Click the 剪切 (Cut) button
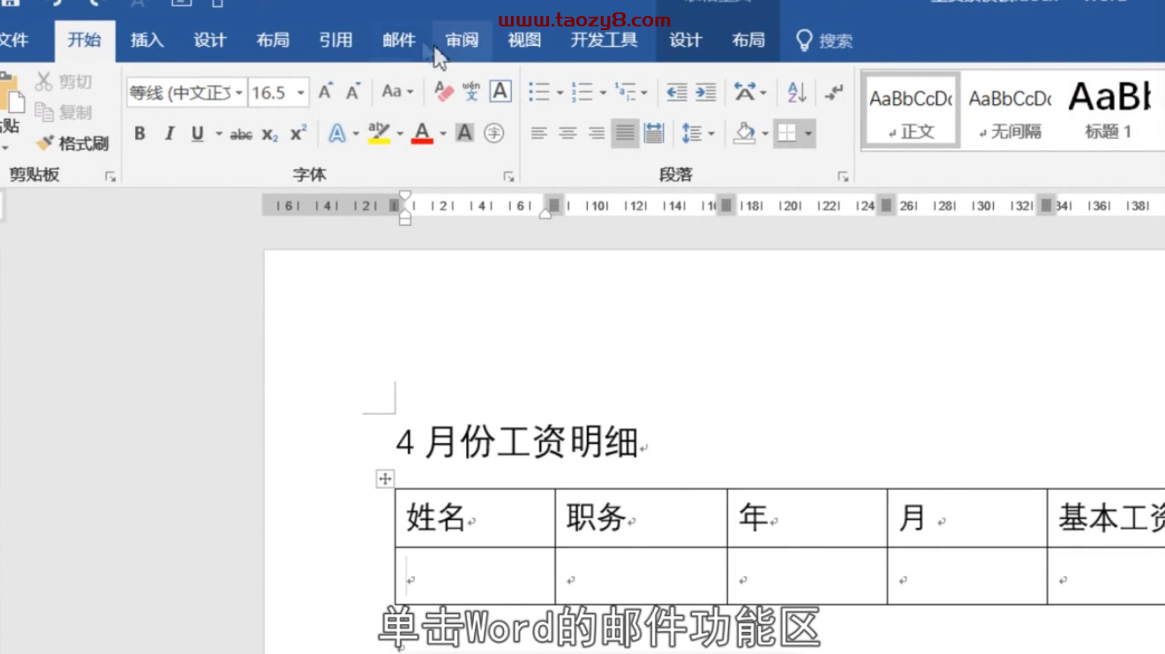 [64, 82]
